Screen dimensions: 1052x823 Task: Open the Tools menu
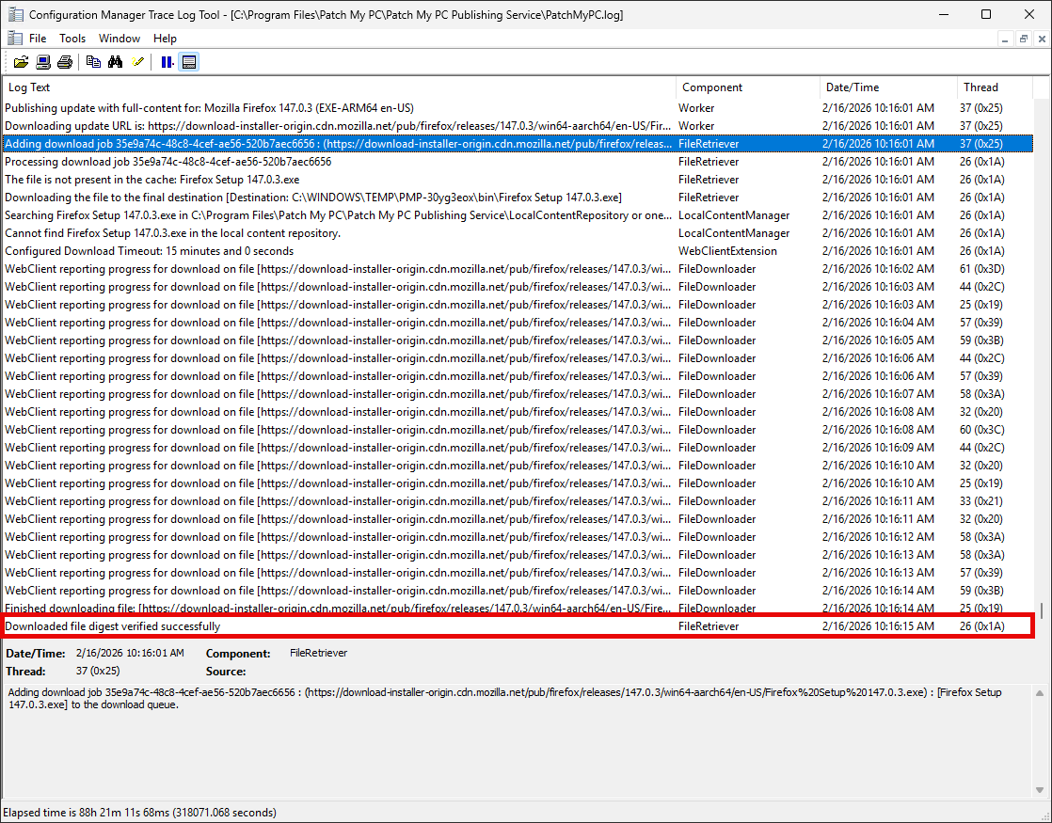(x=72, y=38)
